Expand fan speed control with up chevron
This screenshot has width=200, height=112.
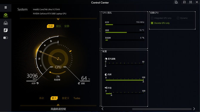tap(58, 105)
